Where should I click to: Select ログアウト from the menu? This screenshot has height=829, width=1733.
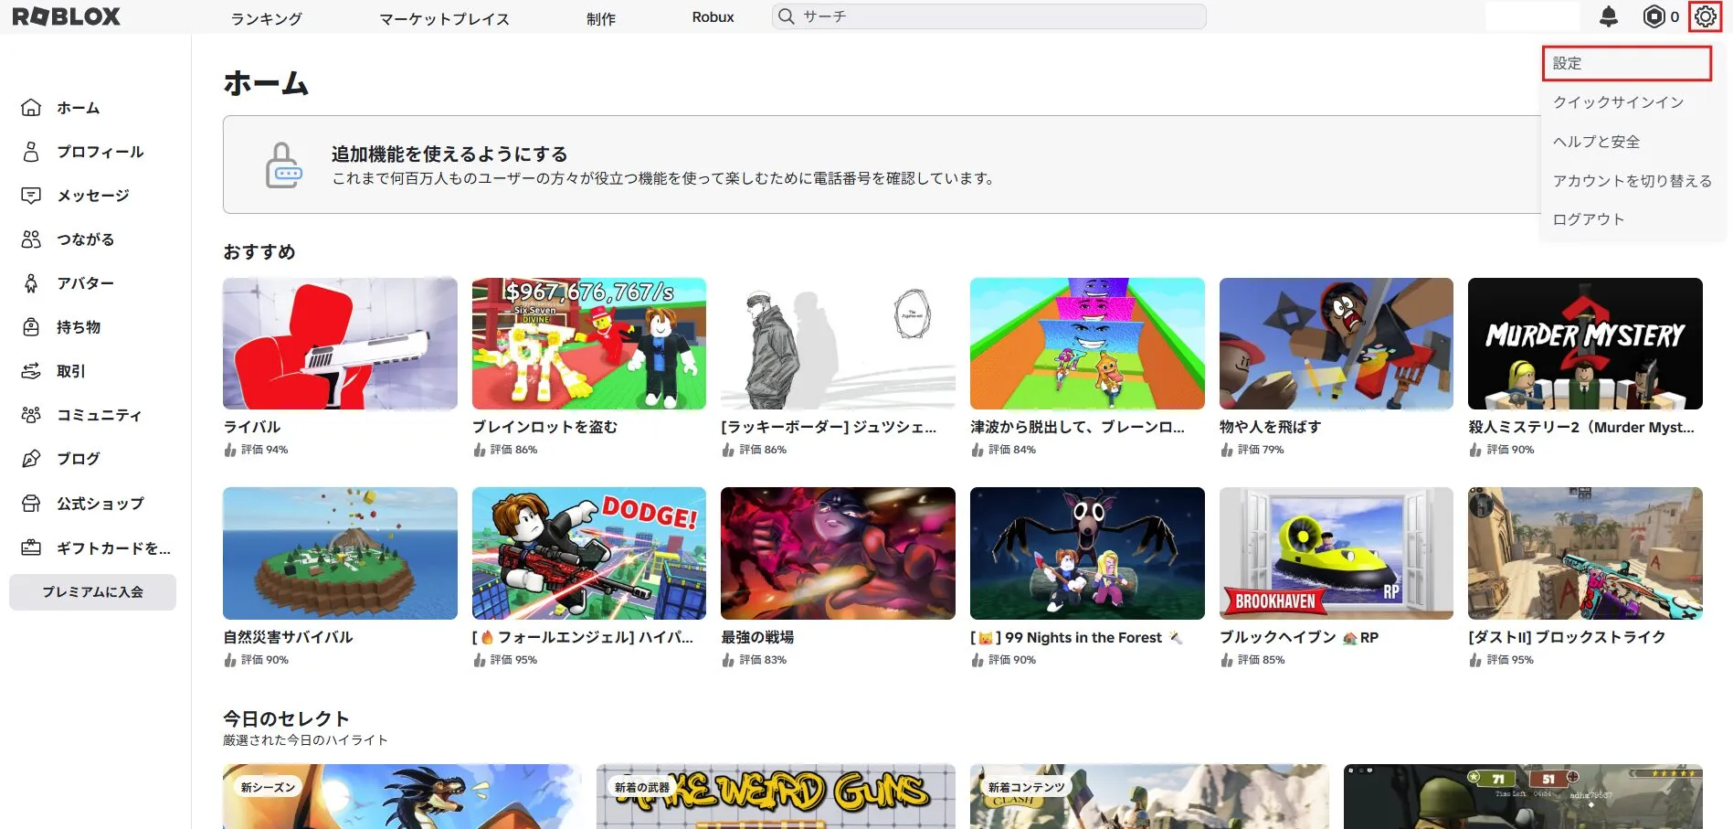1589,219
